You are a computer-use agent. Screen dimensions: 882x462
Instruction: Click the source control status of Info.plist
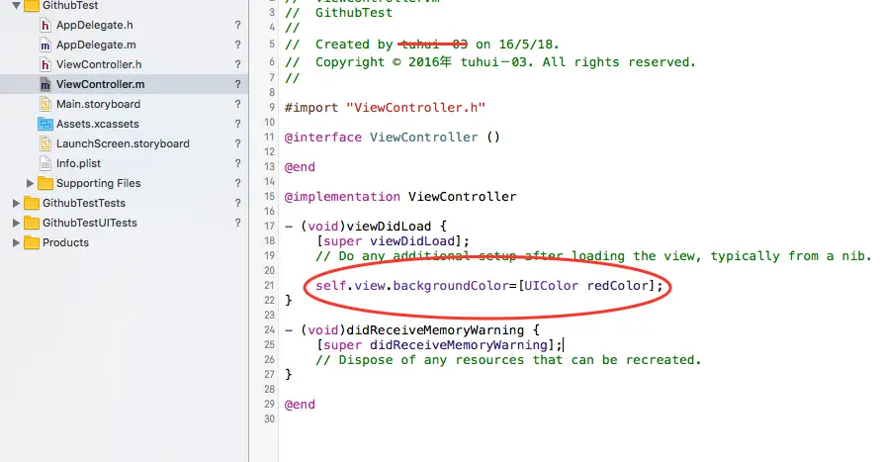[237, 163]
